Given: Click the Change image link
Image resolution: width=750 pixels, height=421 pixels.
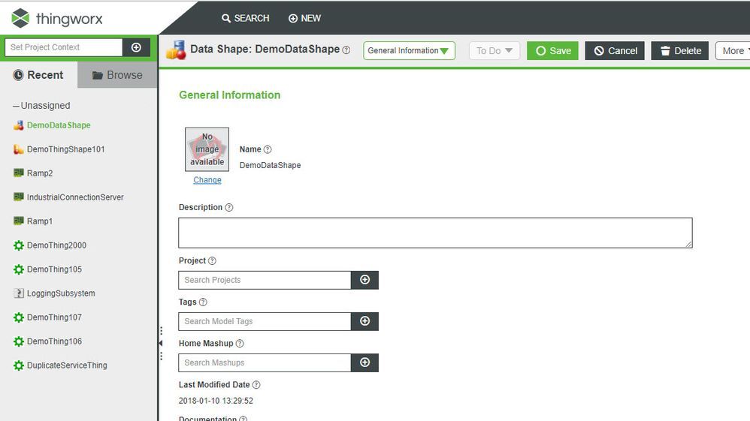Looking at the screenshot, I should click(x=207, y=179).
